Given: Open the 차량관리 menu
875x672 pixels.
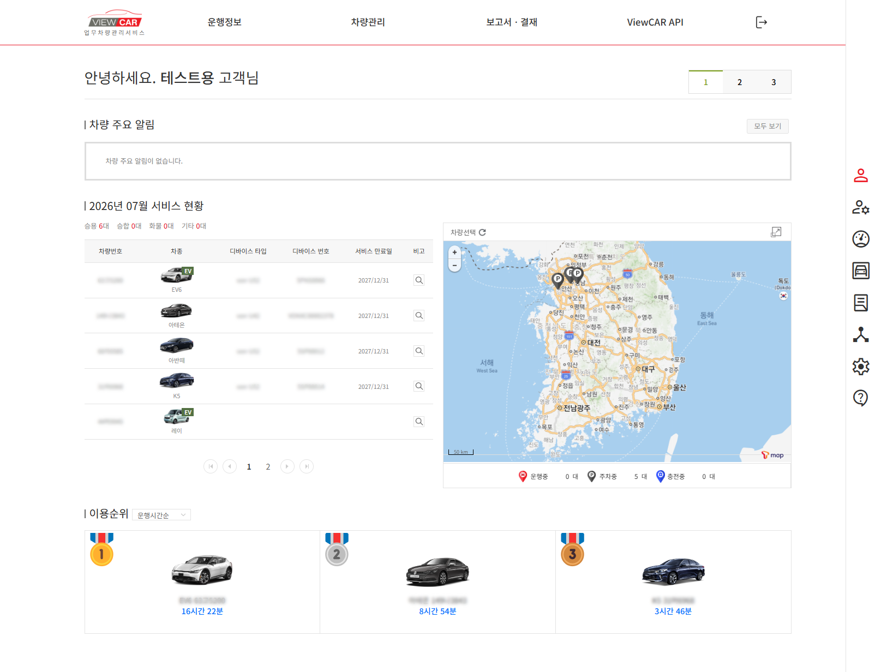Looking at the screenshot, I should point(368,22).
